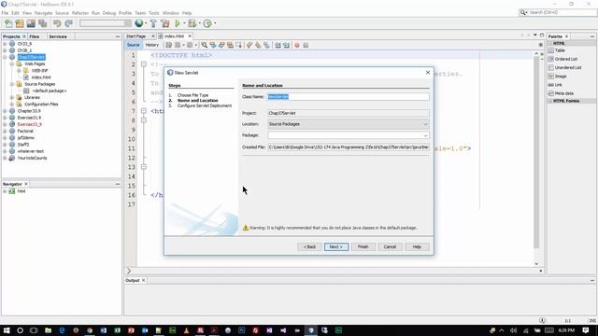Switch to the Services tab
This screenshot has height=336, width=598.
(58, 36)
